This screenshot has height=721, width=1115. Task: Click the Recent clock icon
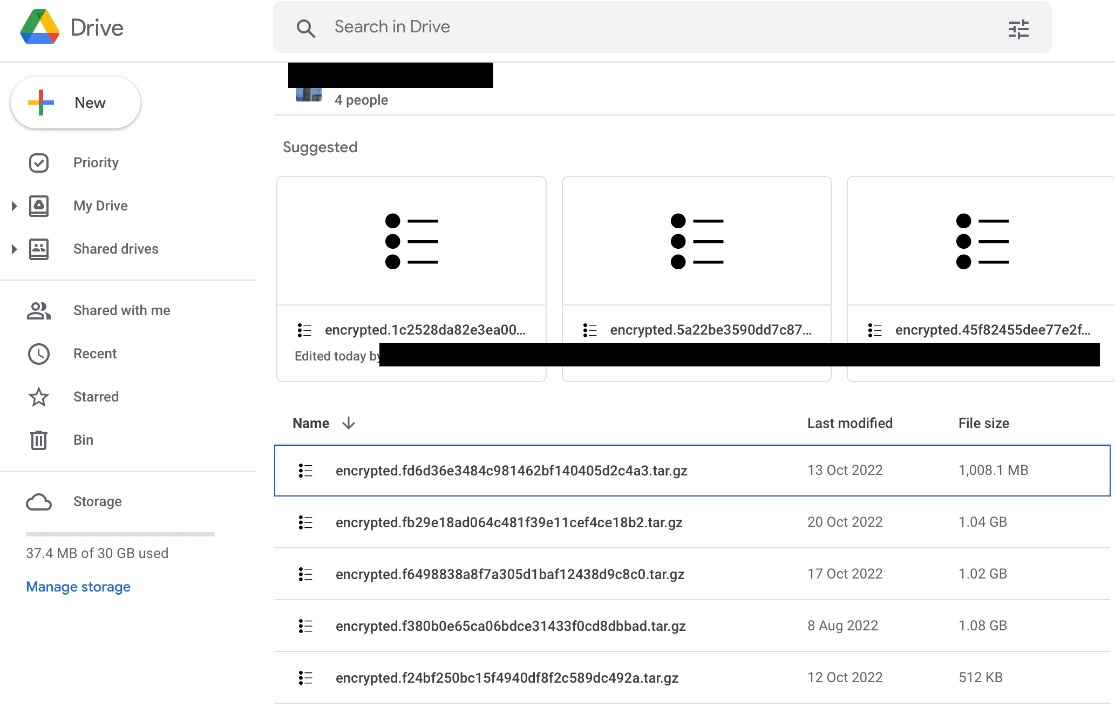point(39,354)
